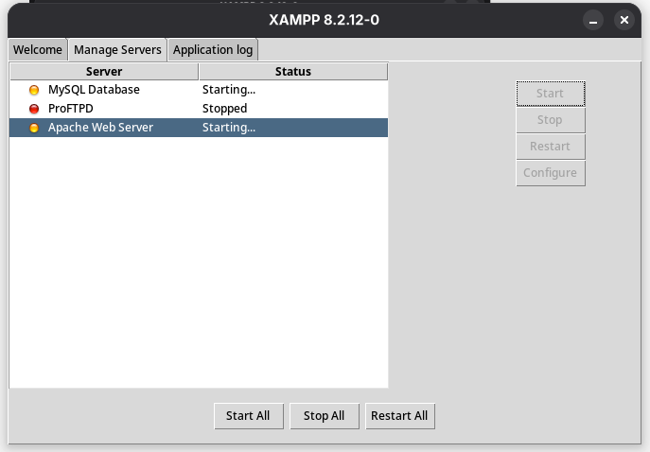The height and width of the screenshot is (452, 650).
Task: Click Restart All servers button
Action: [x=400, y=416]
